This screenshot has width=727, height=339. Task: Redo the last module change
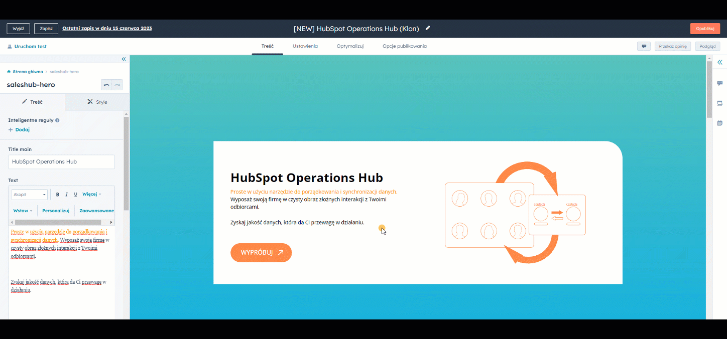[117, 85]
